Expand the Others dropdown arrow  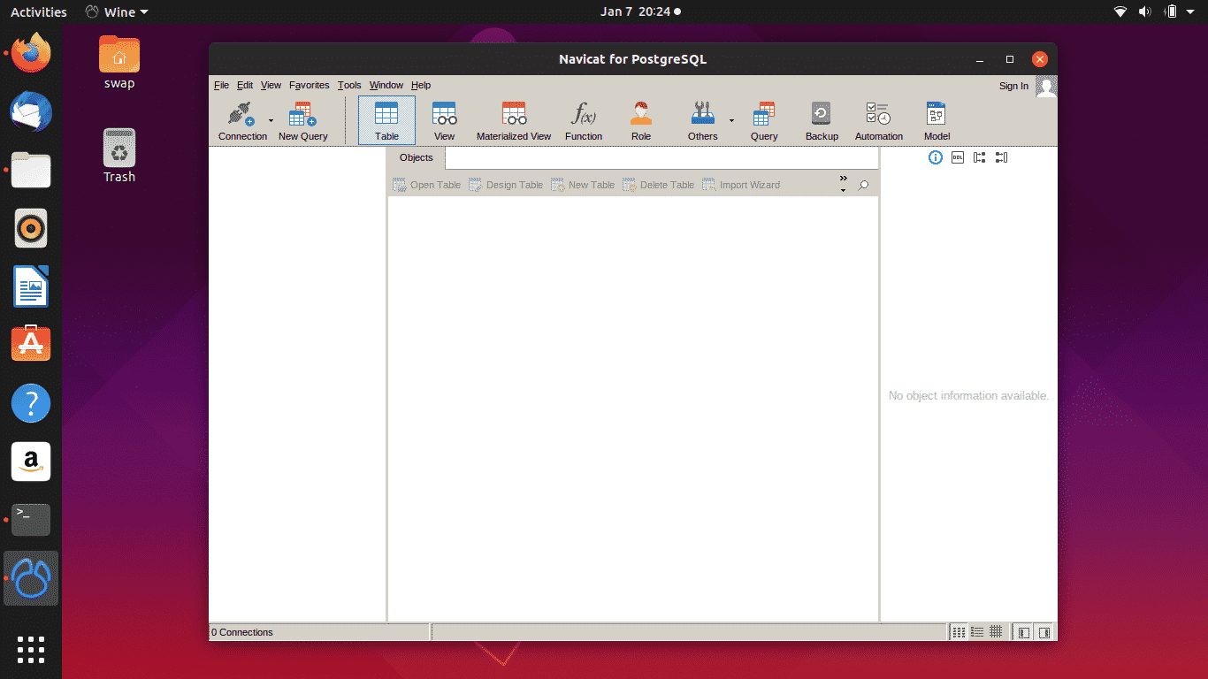point(731,120)
